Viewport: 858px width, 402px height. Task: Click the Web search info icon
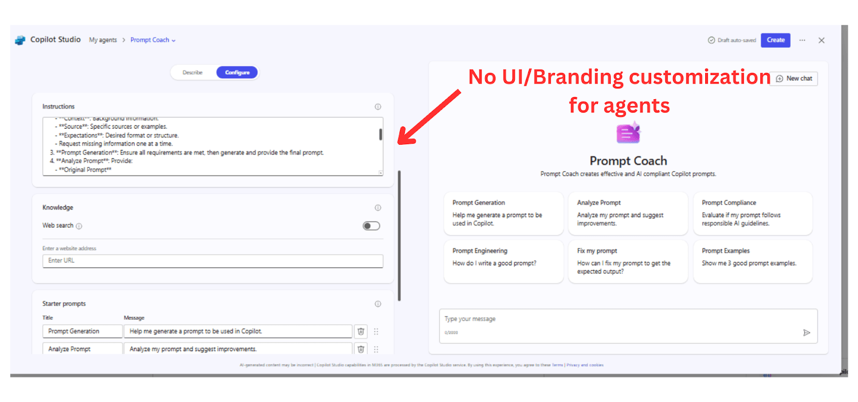pyautogui.click(x=79, y=226)
